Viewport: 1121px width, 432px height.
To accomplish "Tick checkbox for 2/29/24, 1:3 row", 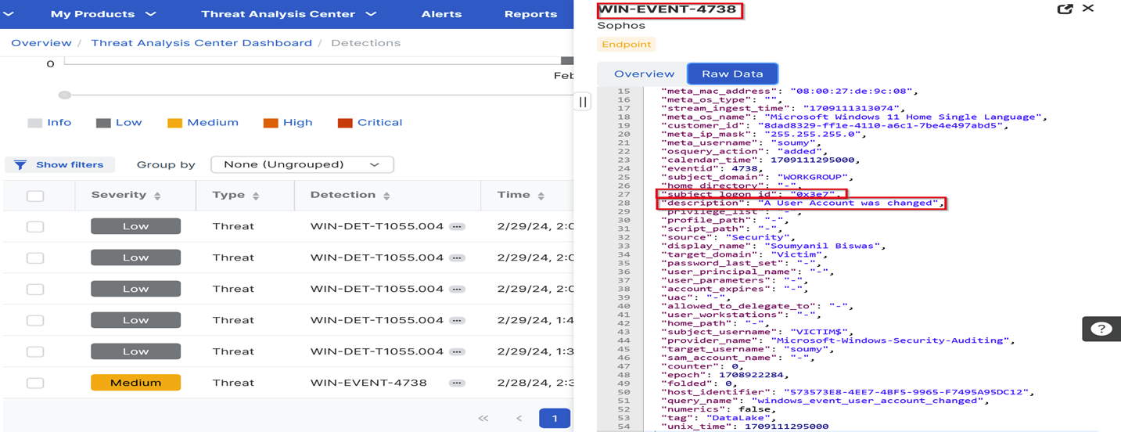I will [35, 352].
